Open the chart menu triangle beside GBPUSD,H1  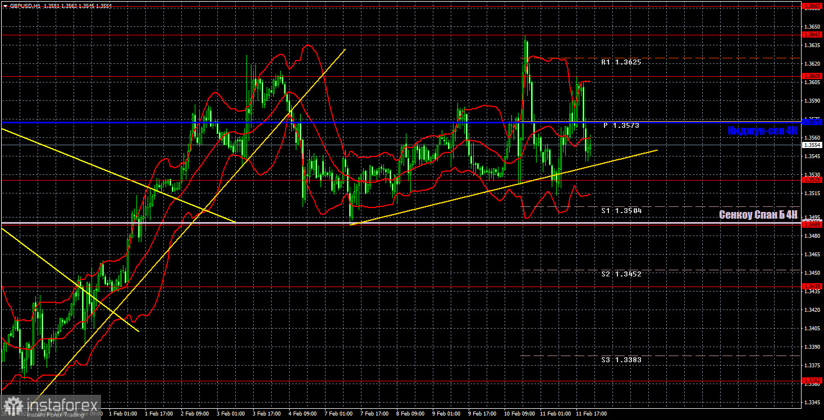click(x=5, y=6)
